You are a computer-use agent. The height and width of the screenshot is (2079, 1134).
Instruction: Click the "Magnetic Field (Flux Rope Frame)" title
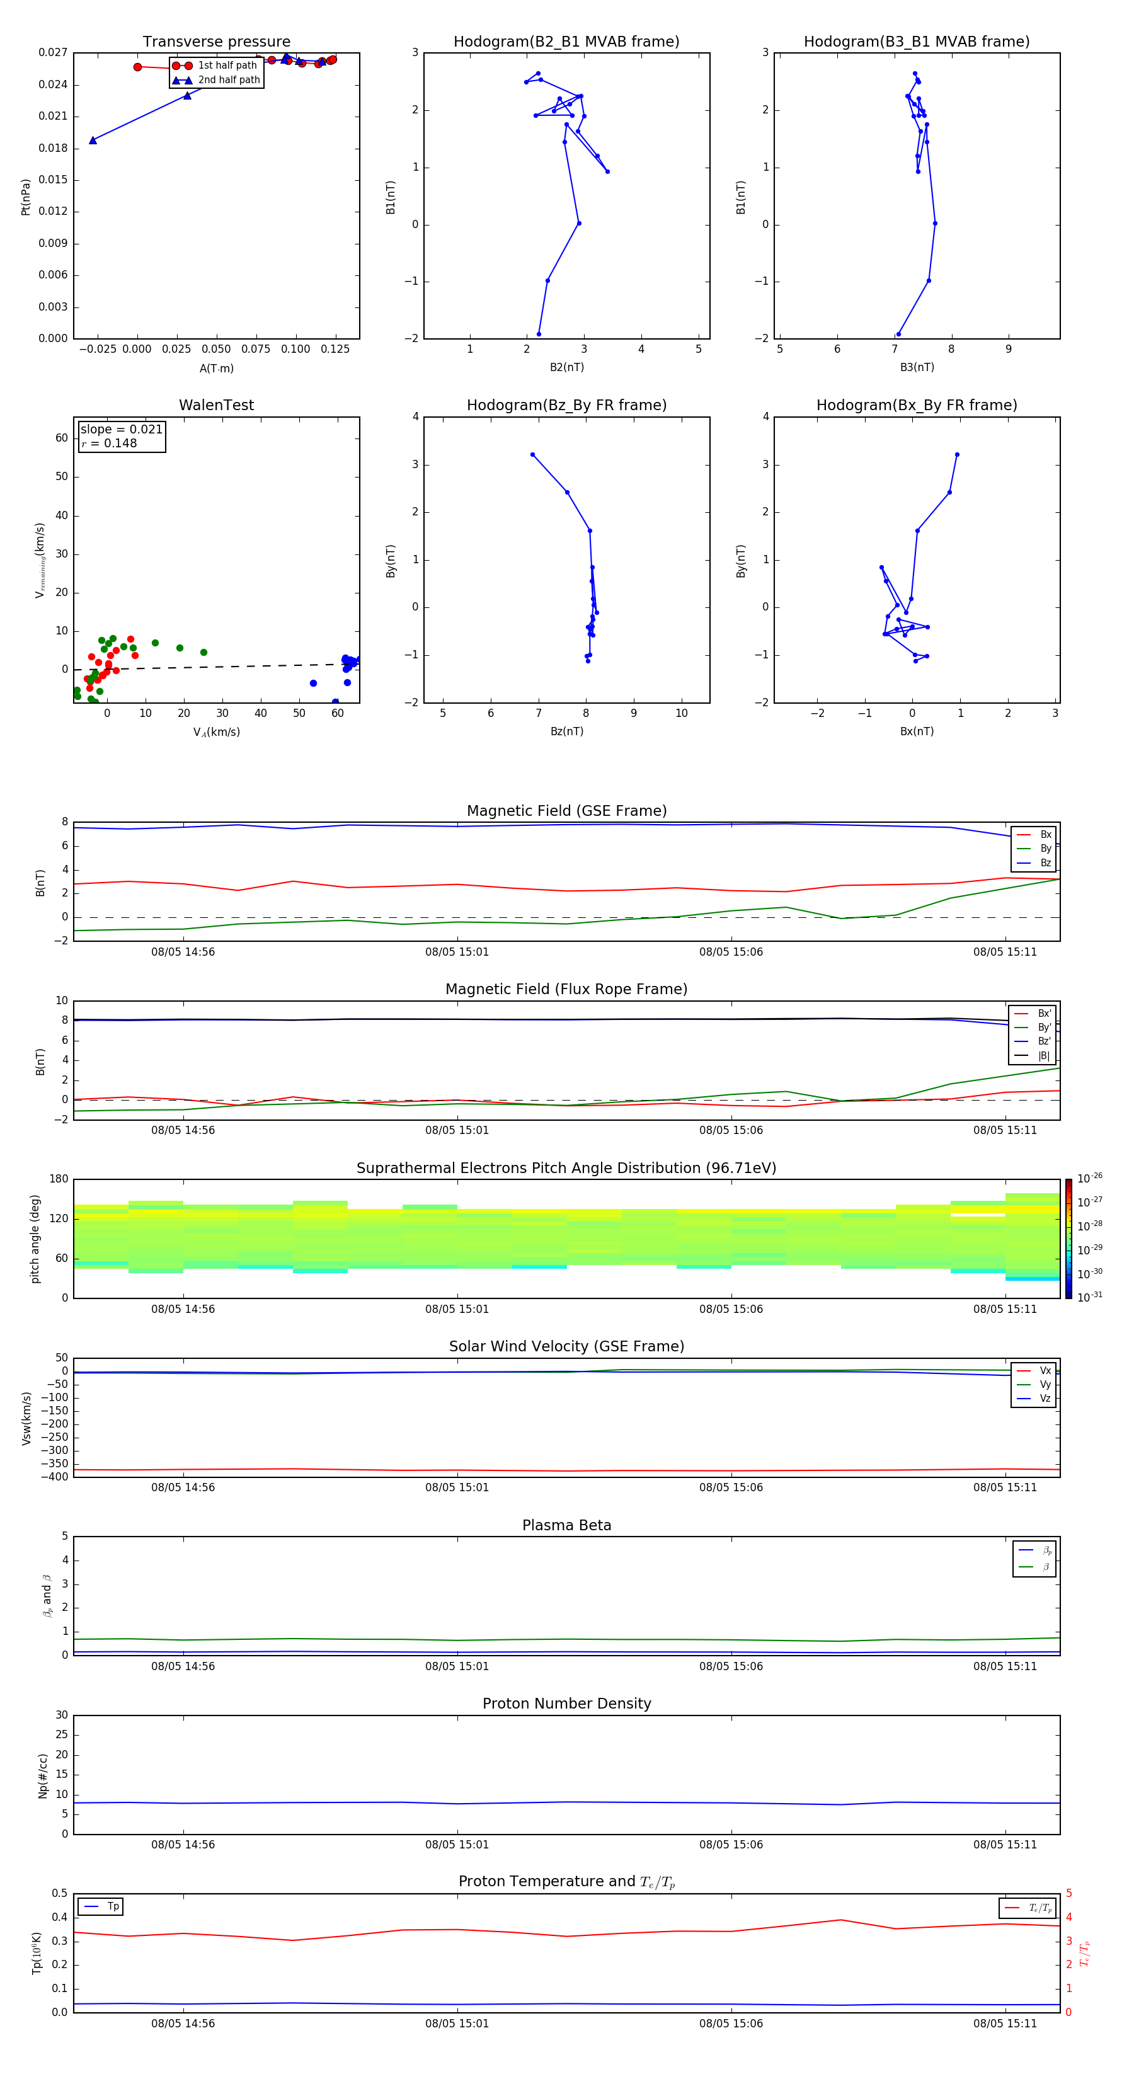point(566,990)
